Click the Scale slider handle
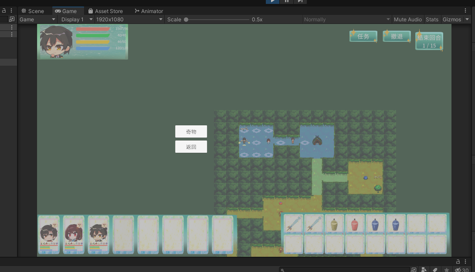This screenshot has width=475, height=272. pyautogui.click(x=186, y=20)
